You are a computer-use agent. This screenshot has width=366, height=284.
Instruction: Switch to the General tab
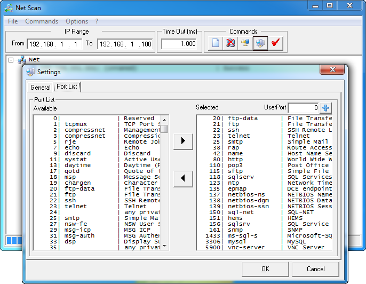40,87
